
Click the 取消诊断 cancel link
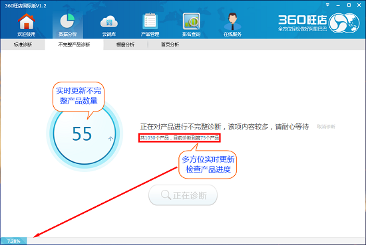(326, 127)
